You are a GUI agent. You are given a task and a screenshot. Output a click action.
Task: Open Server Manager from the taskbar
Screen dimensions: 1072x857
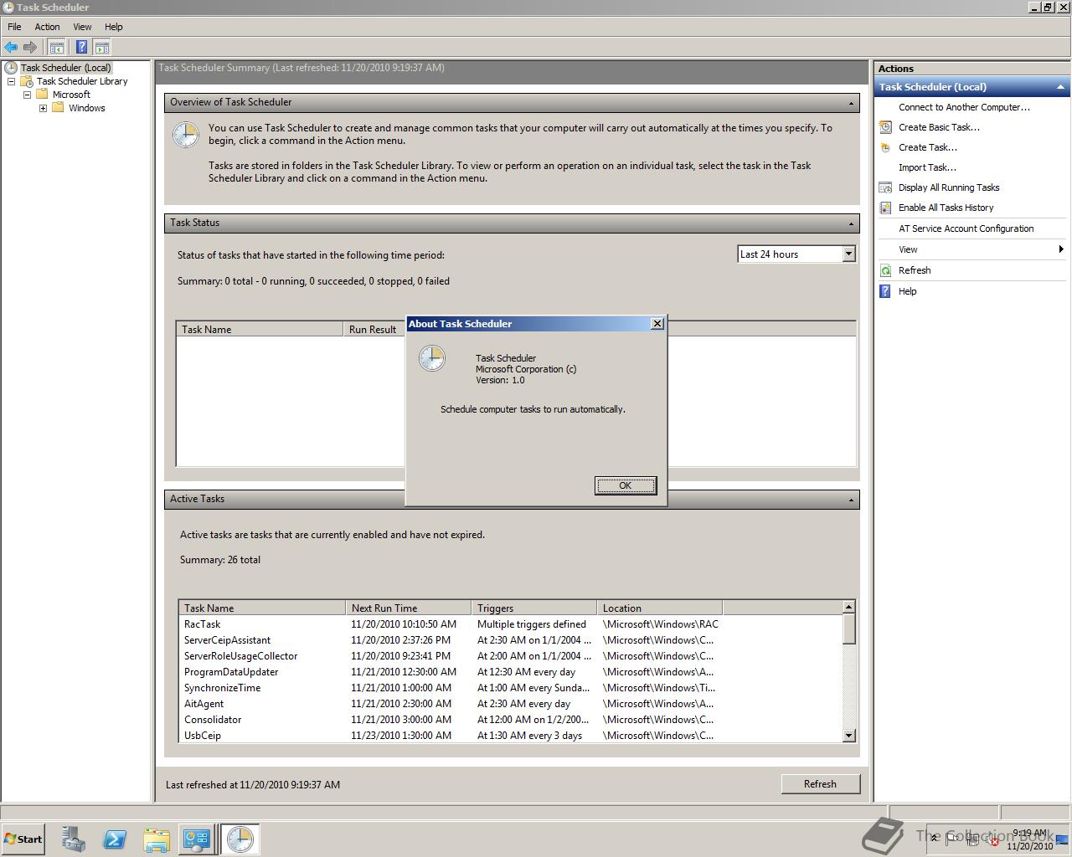coord(74,839)
